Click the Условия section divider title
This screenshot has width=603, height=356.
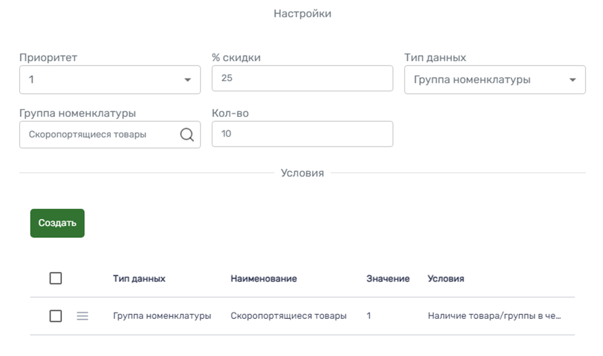(302, 173)
